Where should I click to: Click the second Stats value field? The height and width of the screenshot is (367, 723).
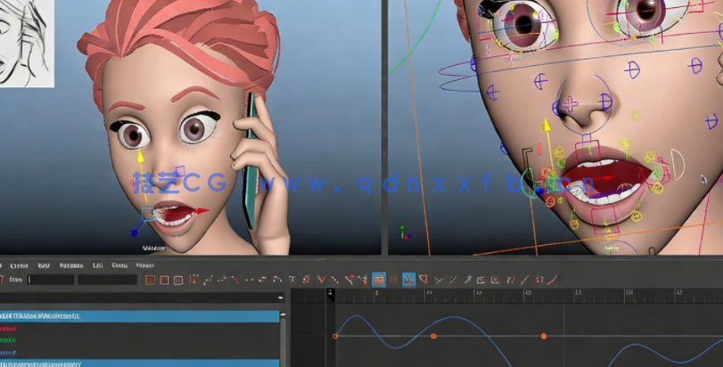pos(108,280)
